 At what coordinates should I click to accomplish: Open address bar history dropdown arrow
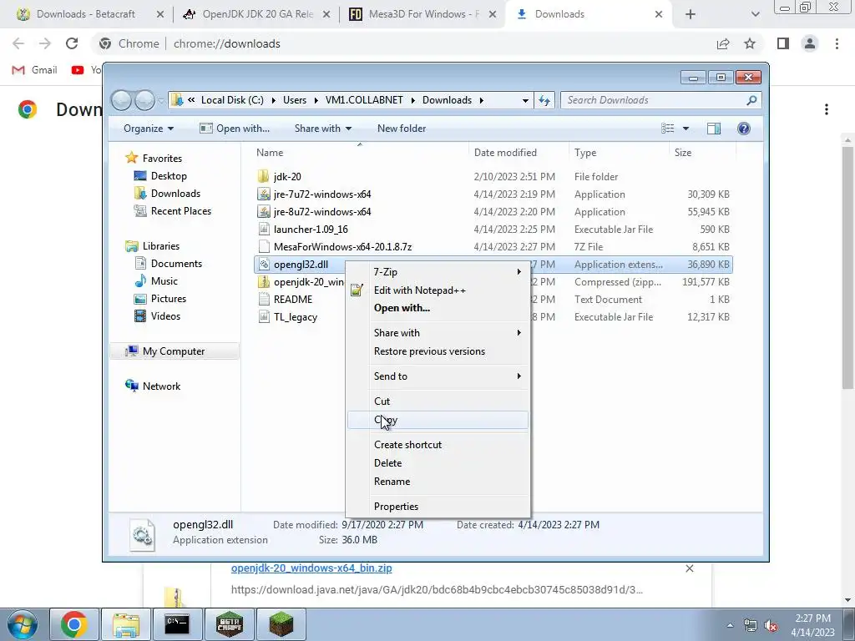525,100
